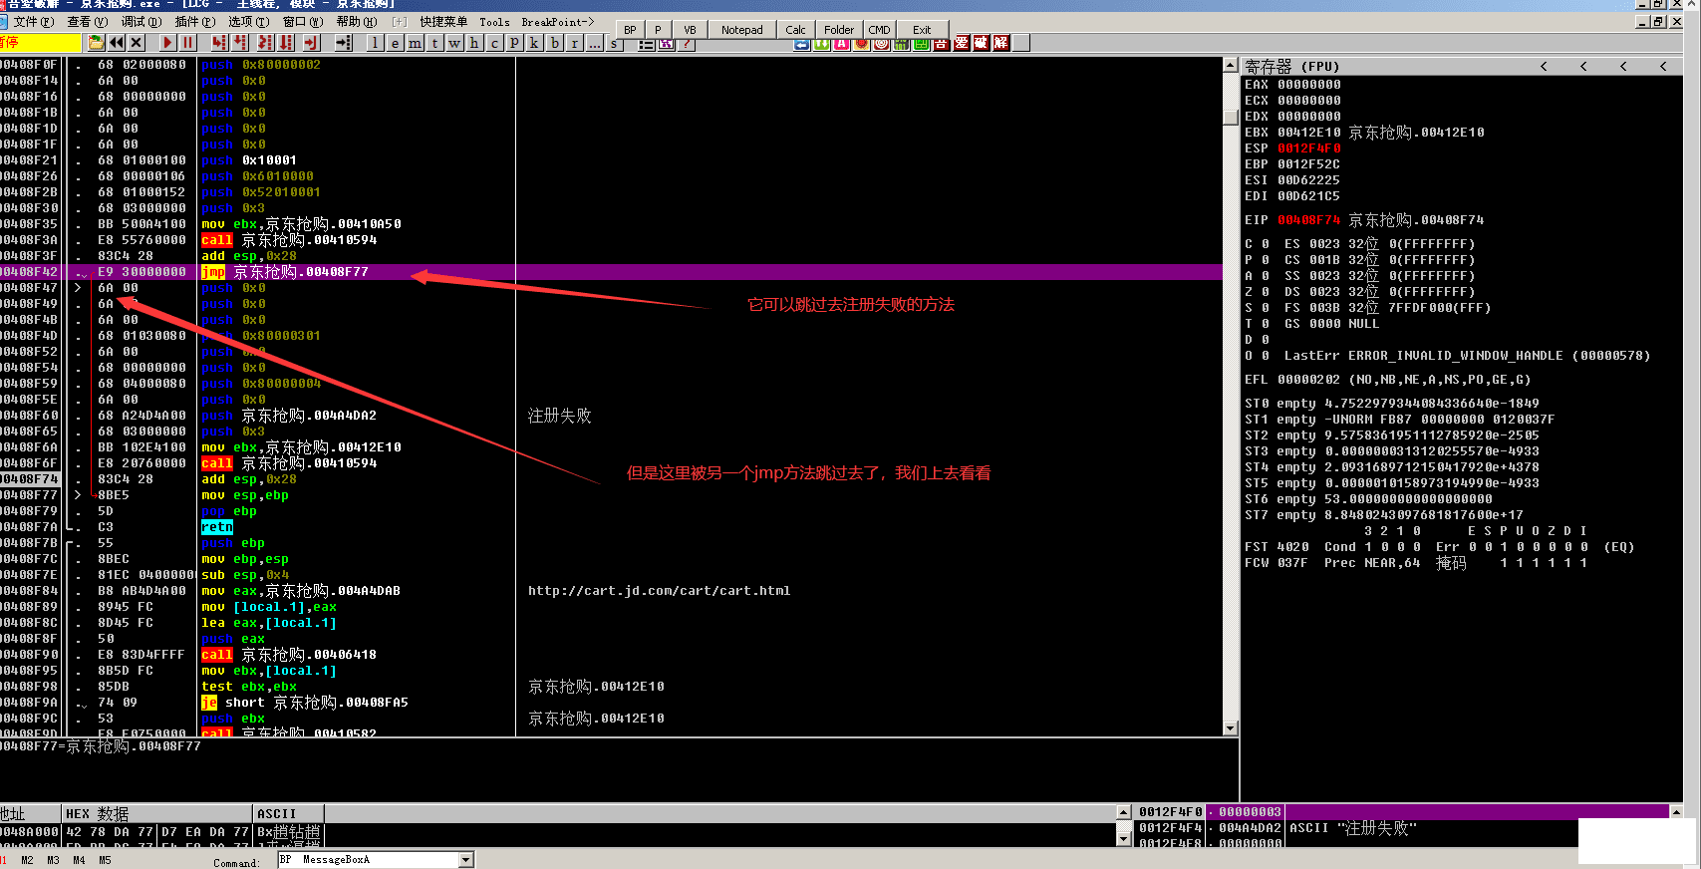This screenshot has width=1701, height=869.
Task: Click the CMD button
Action: [879, 30]
